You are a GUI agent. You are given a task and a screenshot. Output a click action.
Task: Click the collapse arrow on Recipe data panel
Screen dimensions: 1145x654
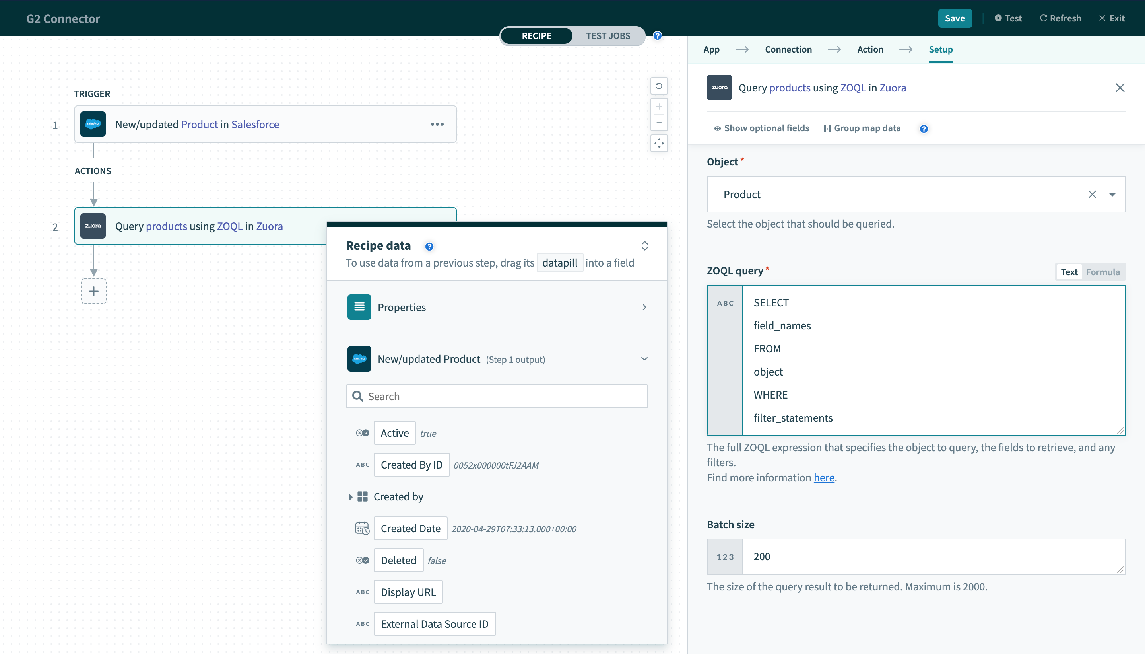click(x=645, y=245)
